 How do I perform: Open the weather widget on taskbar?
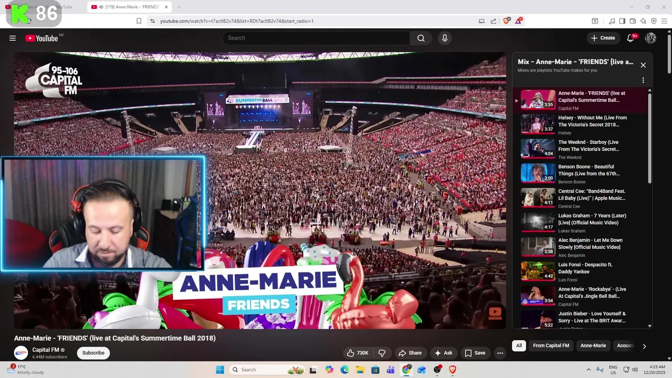(x=26, y=370)
